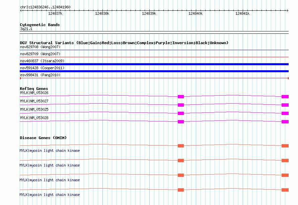Click the 124840k ruler label
Viewport: 298px width, 205px height.
[x=196, y=13]
